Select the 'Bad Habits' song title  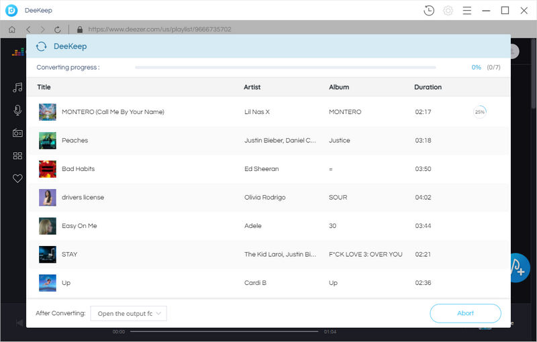tap(78, 168)
